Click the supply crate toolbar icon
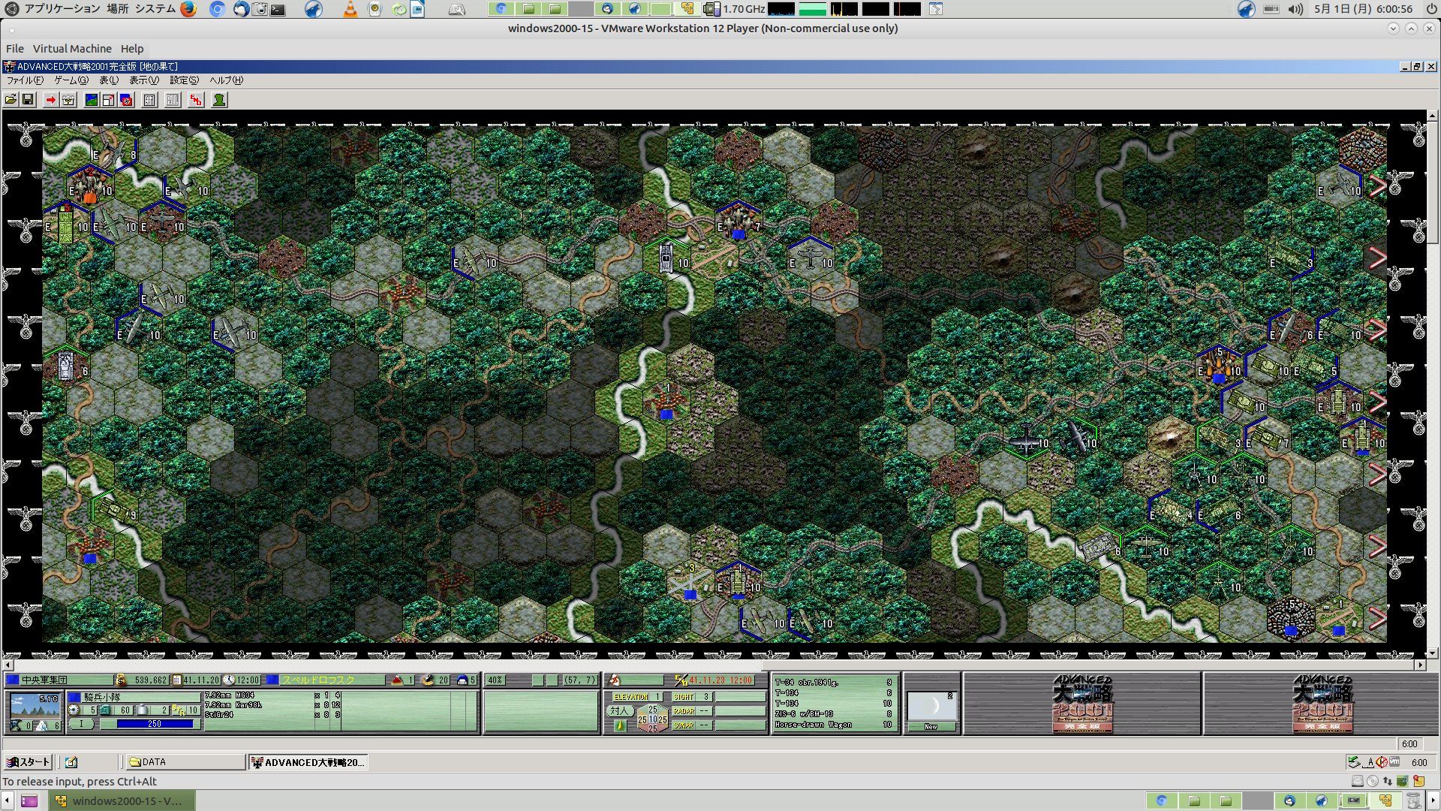The height and width of the screenshot is (811, 1441). (68, 100)
